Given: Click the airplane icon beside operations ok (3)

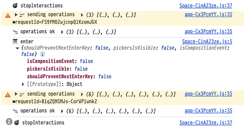Looking at the screenshot, I should [15, 32].
